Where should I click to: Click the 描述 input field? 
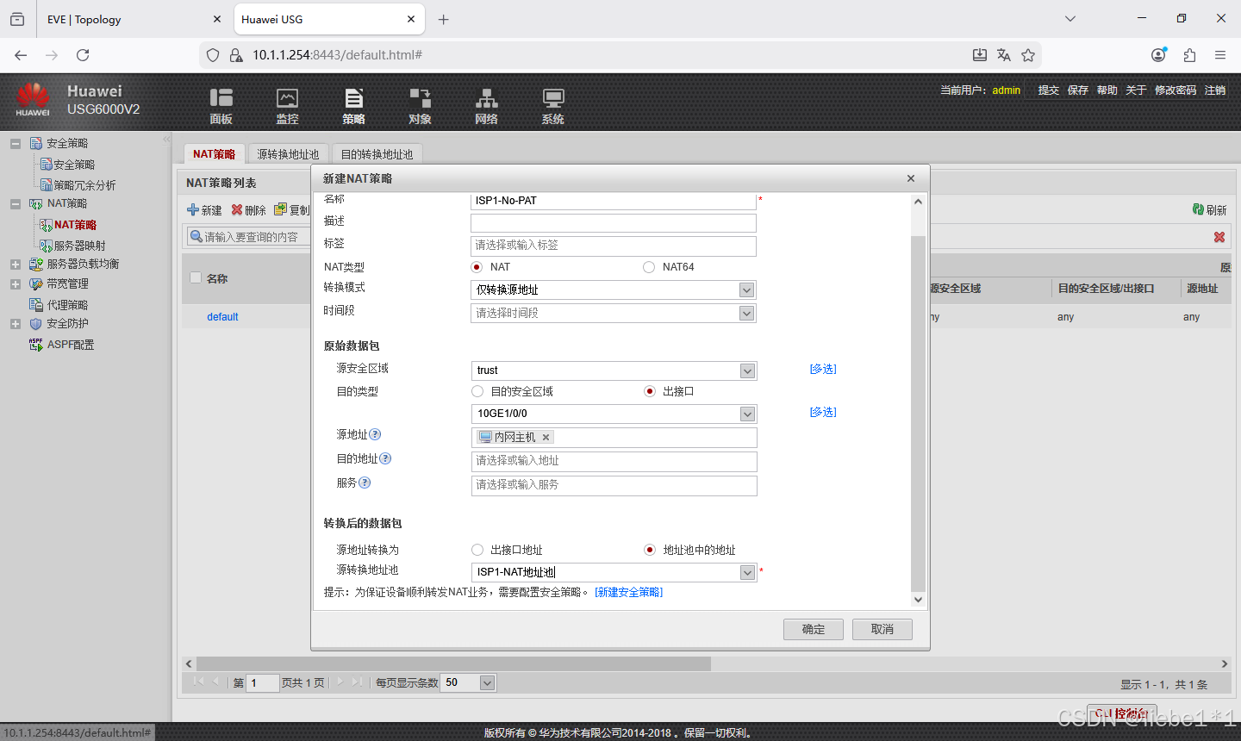[x=614, y=223]
